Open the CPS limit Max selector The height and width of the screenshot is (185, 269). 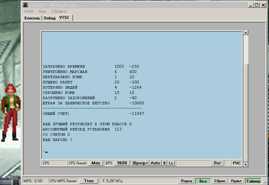pyautogui.click(x=96, y=163)
